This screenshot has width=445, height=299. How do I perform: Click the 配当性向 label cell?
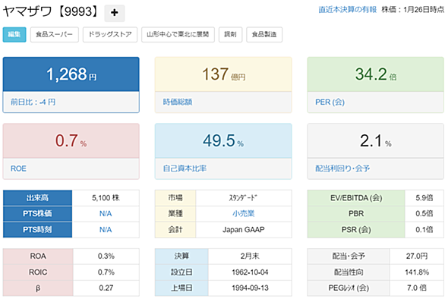[x=349, y=272]
